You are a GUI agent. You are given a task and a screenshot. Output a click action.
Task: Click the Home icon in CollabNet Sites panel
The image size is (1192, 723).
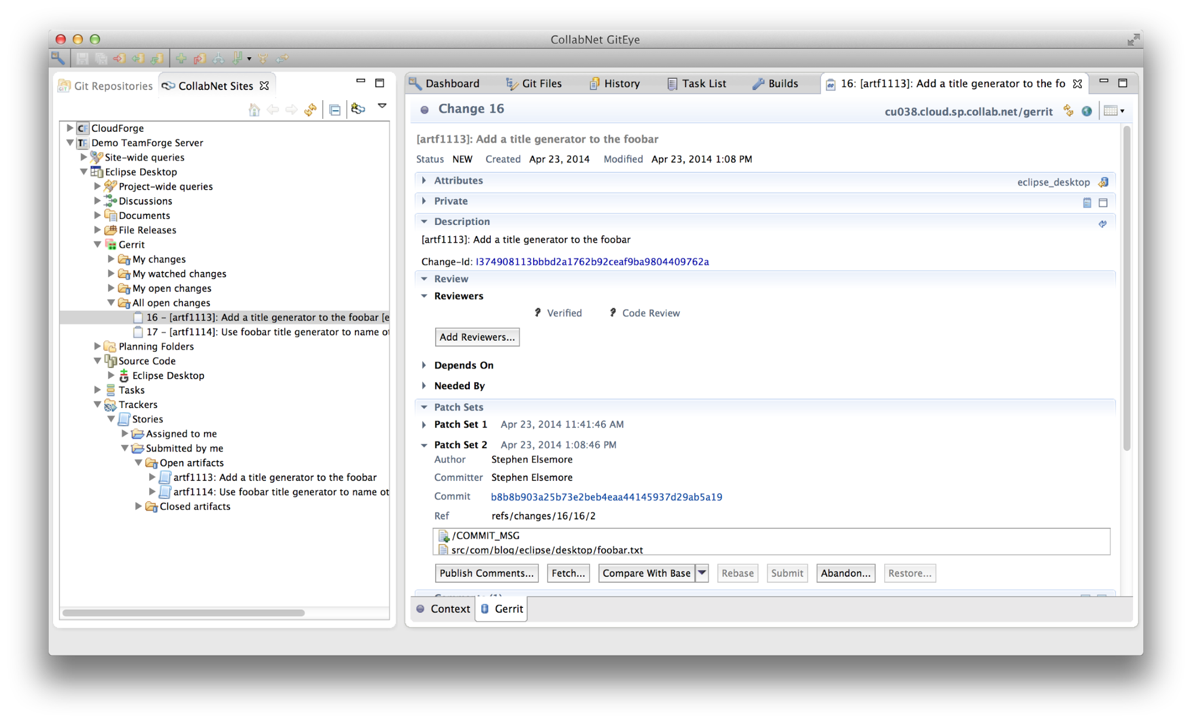pos(254,110)
